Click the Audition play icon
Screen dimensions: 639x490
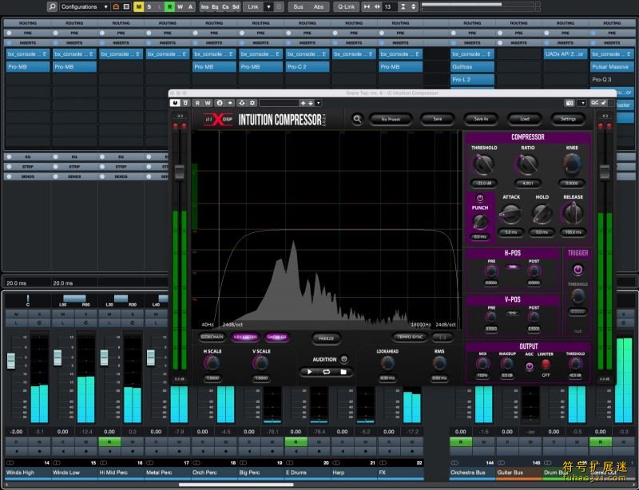pyautogui.click(x=310, y=372)
